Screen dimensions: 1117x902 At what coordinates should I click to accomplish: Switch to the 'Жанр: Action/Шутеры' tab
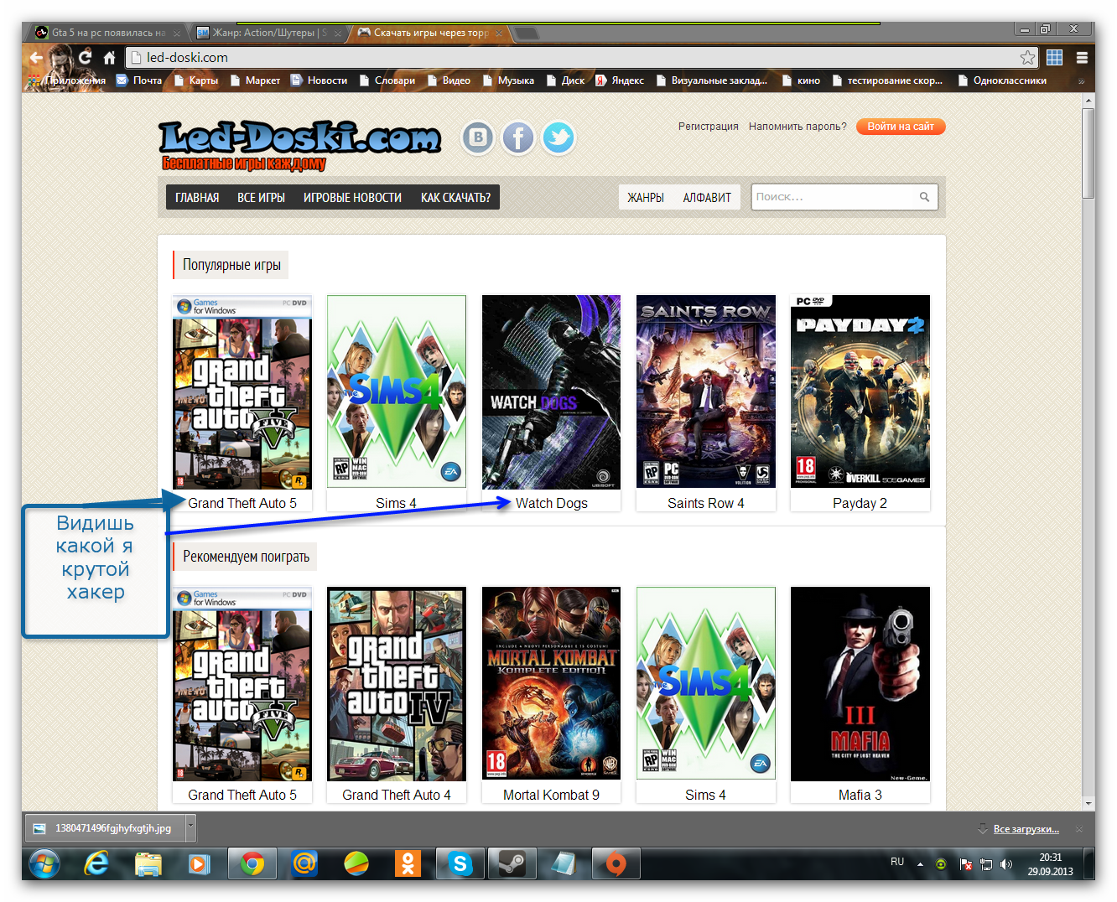pyautogui.click(x=268, y=33)
